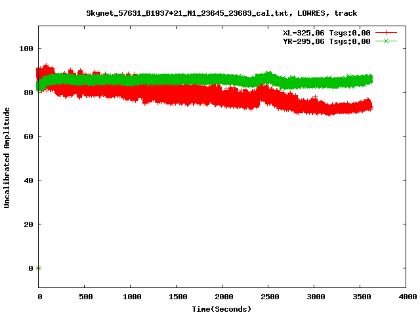The image size is (420, 315).
Task: Click the y-axis tick label 80
Action: (28, 93)
